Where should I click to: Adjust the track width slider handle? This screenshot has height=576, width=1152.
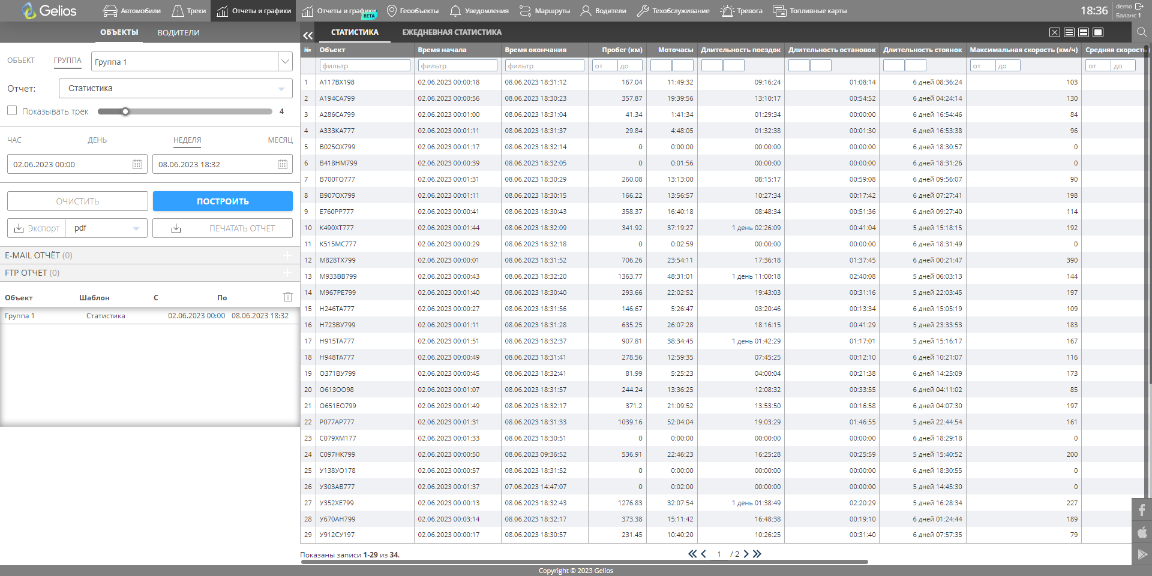point(125,111)
